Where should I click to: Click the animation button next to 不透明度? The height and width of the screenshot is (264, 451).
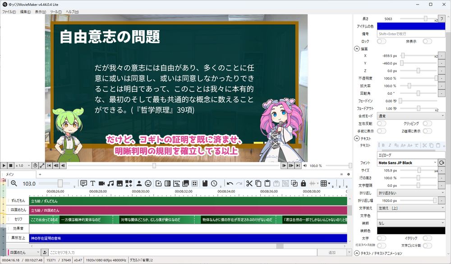[442, 79]
